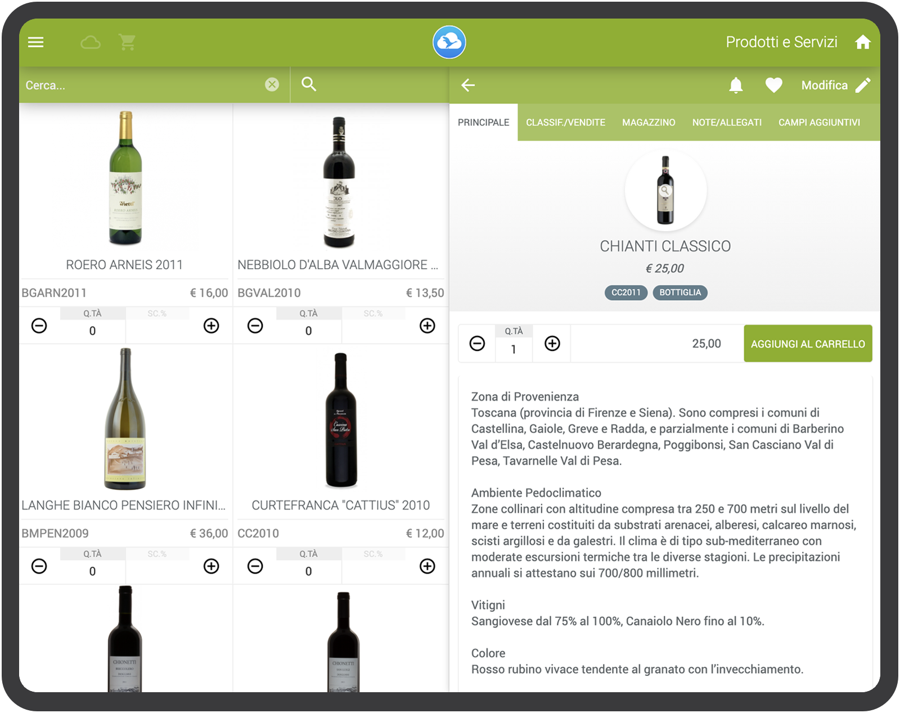Open Langhe Bianco Pensiero bottle image
The height and width of the screenshot is (713, 900).
(x=125, y=419)
